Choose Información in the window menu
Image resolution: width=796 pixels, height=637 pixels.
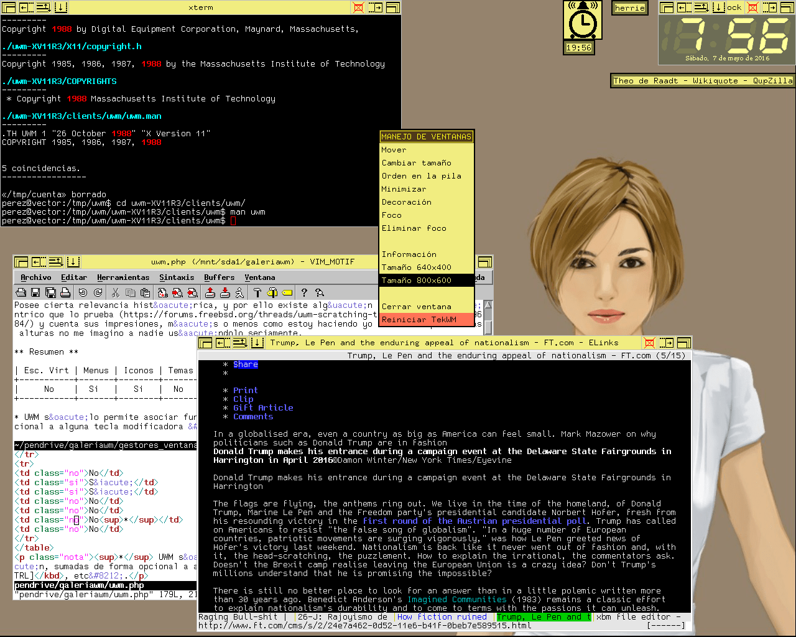click(427, 254)
